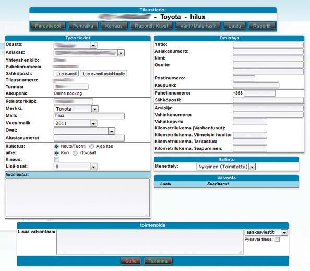Image resolution: width=310 pixels, height=271 pixels.
Task: Open the Värit / Materiaalit tab
Action: tap(198, 26)
